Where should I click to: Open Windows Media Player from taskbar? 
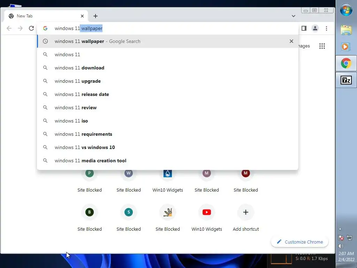pos(346,47)
